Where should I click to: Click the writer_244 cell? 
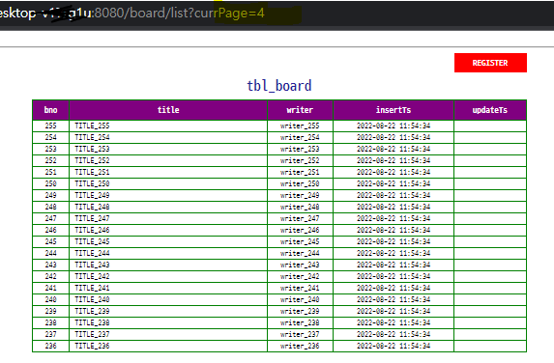[x=300, y=253]
